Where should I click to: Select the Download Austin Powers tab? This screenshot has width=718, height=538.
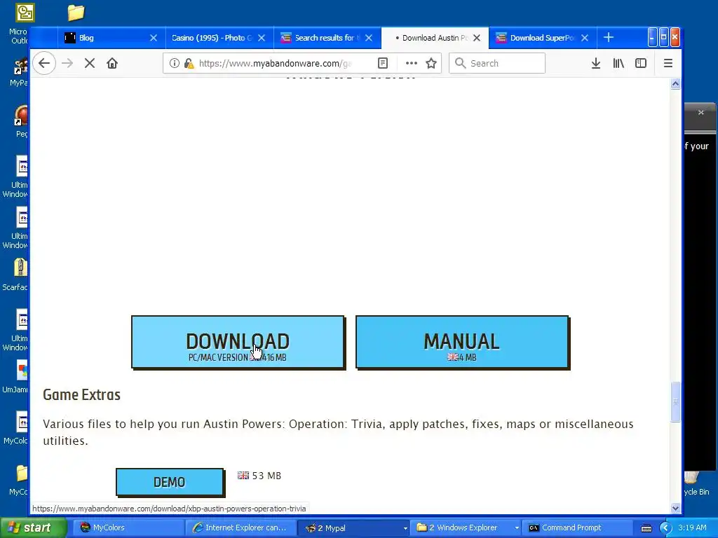(435, 38)
